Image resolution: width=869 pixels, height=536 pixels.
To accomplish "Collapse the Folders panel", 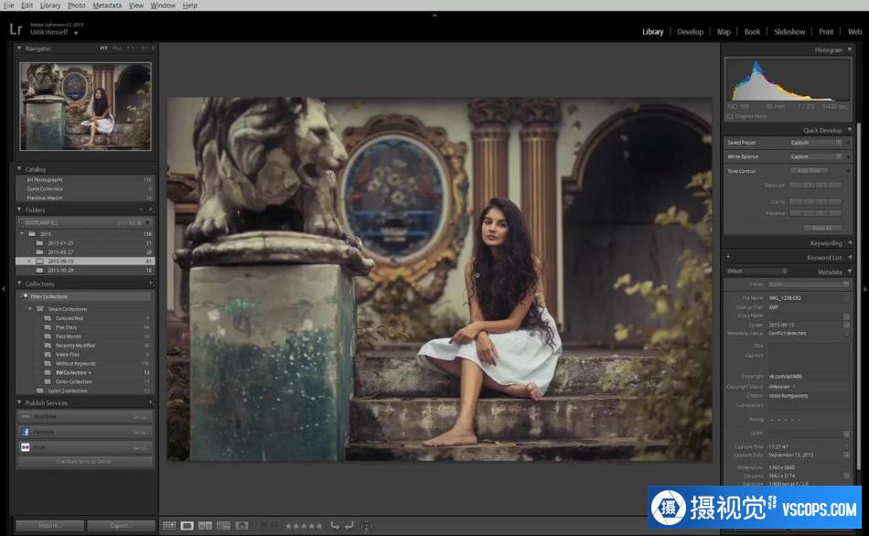I will 19,209.
